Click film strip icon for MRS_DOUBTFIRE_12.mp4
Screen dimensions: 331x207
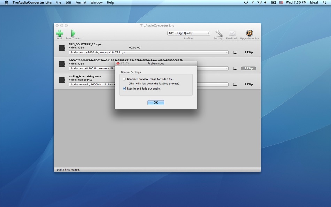click(62, 48)
